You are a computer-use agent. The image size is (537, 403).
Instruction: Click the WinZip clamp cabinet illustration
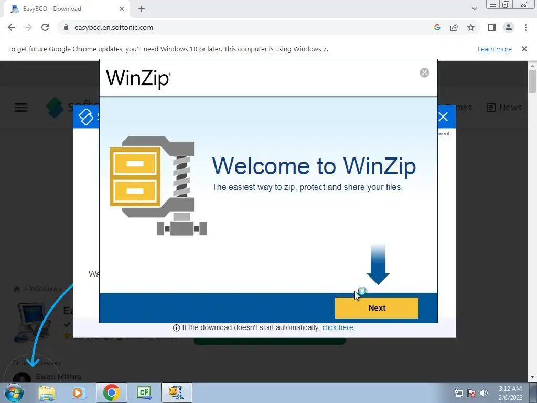coord(158,185)
